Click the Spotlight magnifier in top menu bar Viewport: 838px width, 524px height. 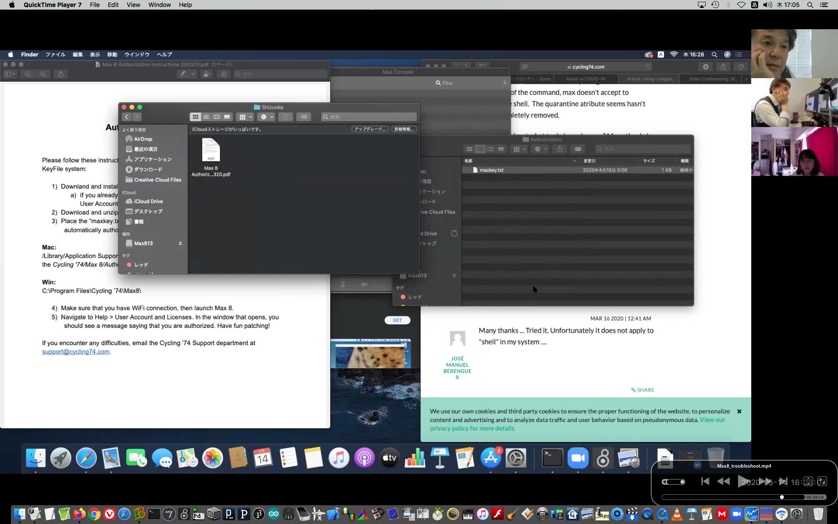point(810,5)
